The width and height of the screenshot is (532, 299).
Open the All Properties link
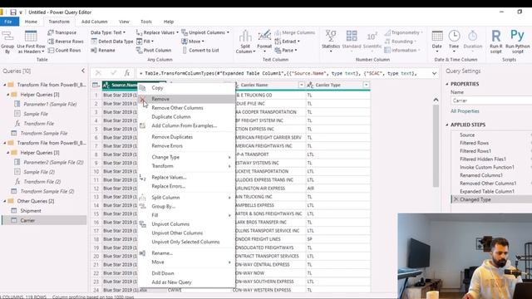pyautogui.click(x=465, y=111)
